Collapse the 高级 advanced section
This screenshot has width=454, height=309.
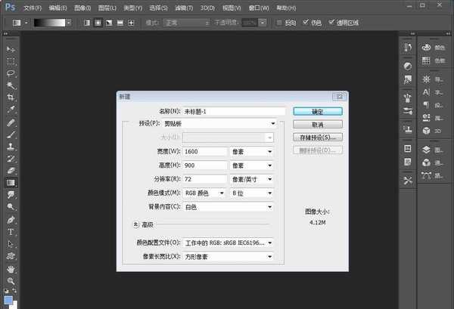coord(136,224)
